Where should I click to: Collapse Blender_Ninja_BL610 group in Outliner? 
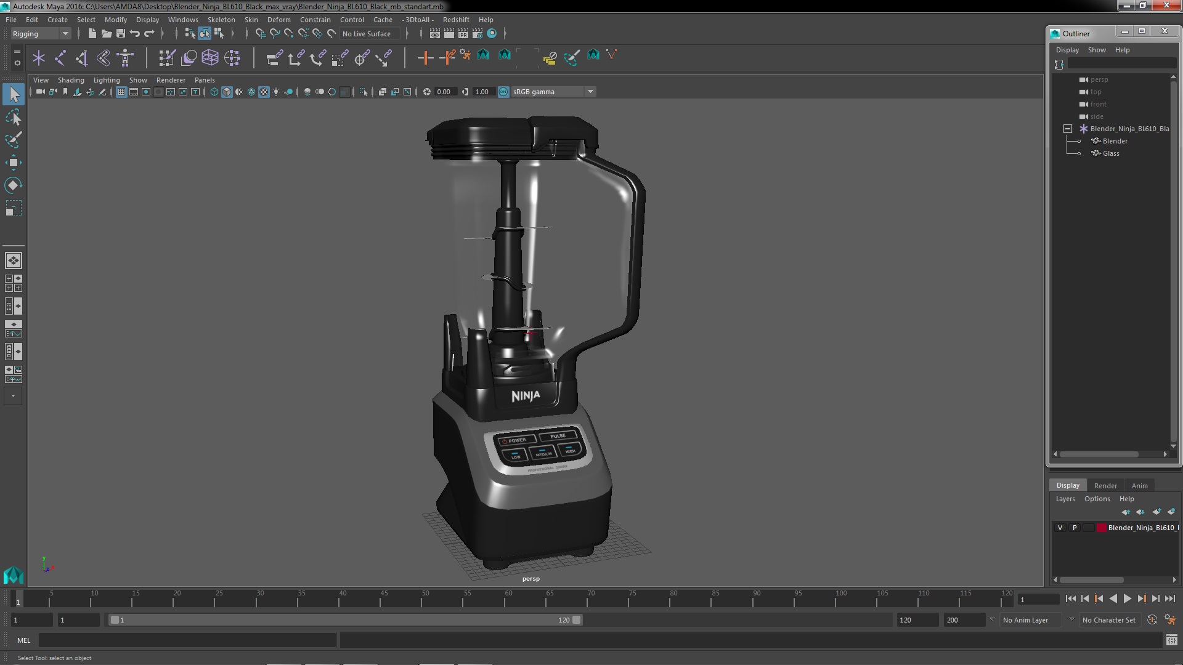(x=1068, y=129)
